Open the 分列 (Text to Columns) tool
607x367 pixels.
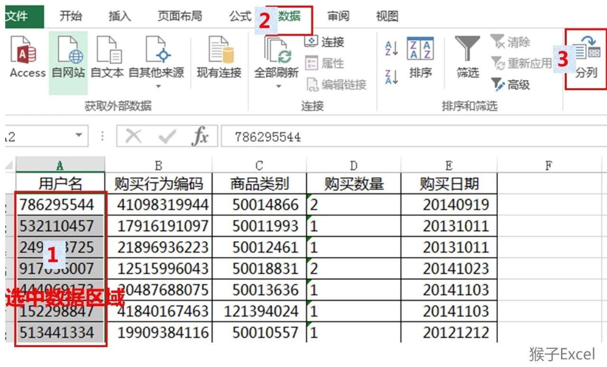[586, 57]
